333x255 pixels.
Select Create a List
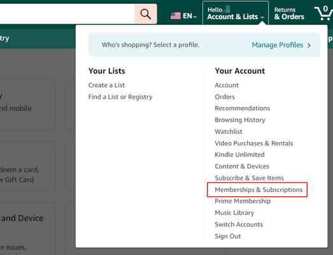coord(106,85)
